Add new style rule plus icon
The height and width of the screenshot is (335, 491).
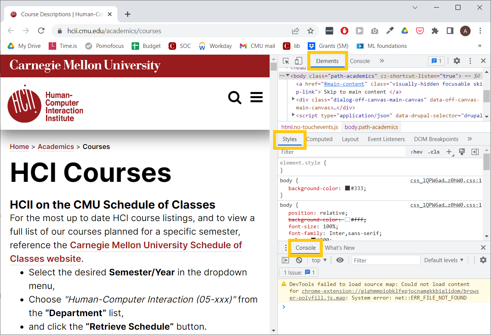450,152
